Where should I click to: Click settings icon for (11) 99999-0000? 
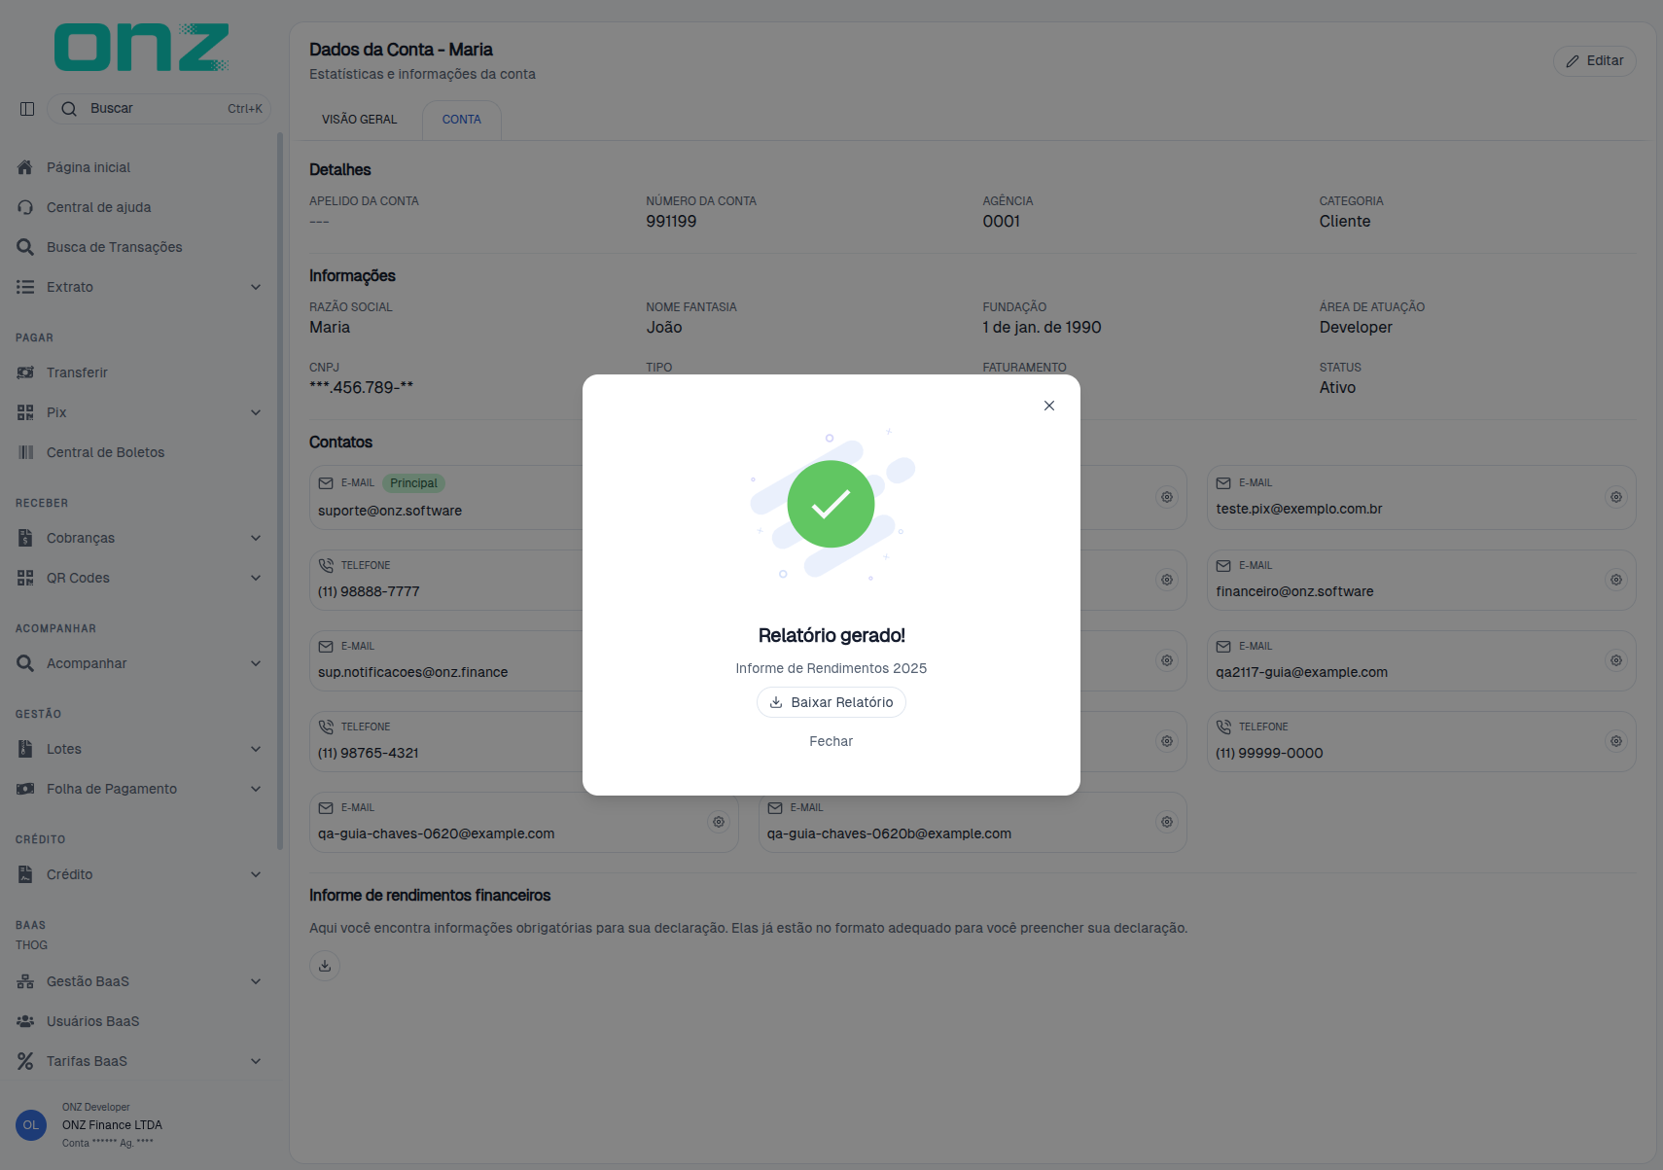click(1615, 741)
